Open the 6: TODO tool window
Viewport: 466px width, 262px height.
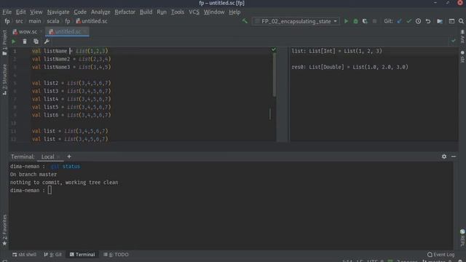[116, 255]
